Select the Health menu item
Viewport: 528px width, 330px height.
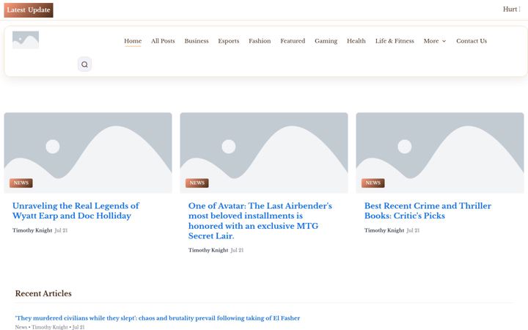(x=356, y=41)
